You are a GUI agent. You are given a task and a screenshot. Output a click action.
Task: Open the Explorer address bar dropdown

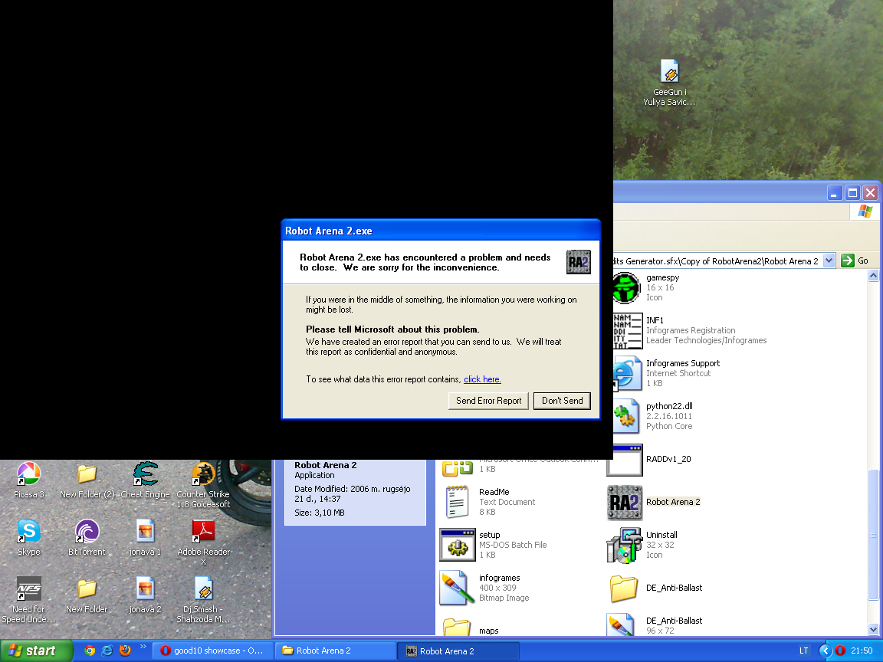(829, 261)
